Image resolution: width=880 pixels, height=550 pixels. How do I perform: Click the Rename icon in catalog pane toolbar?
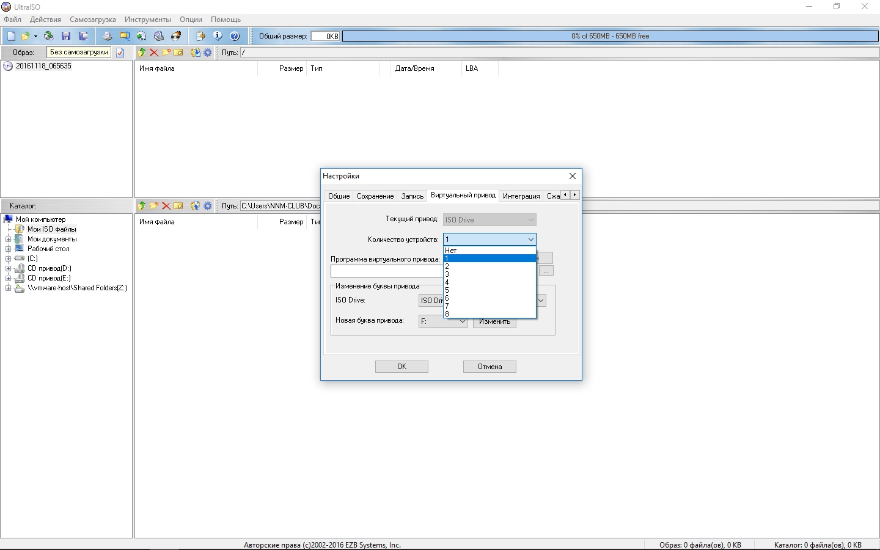(x=178, y=206)
